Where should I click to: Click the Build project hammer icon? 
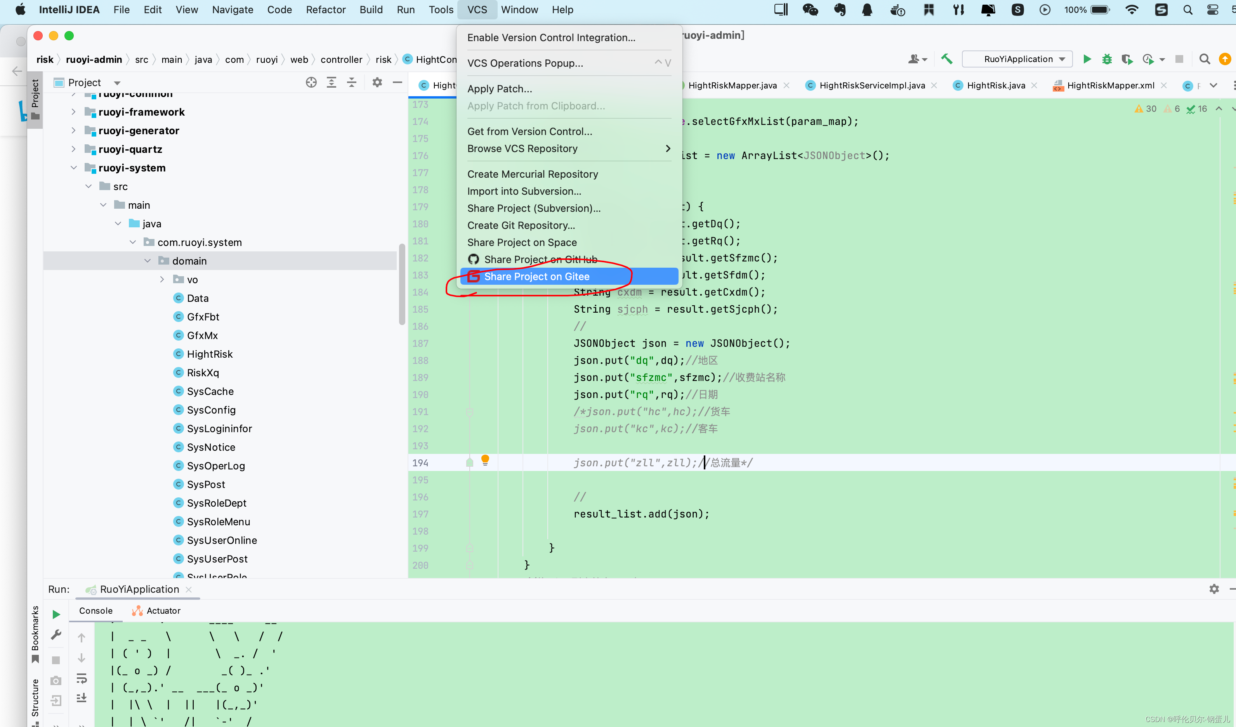point(946,59)
